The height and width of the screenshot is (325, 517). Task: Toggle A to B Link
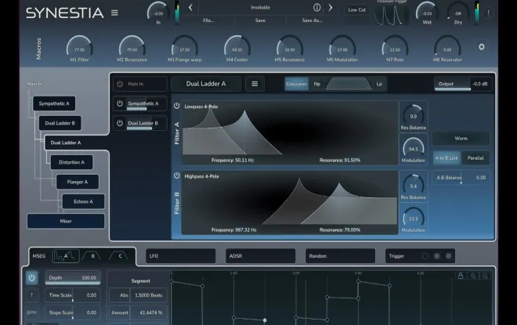[x=446, y=158]
